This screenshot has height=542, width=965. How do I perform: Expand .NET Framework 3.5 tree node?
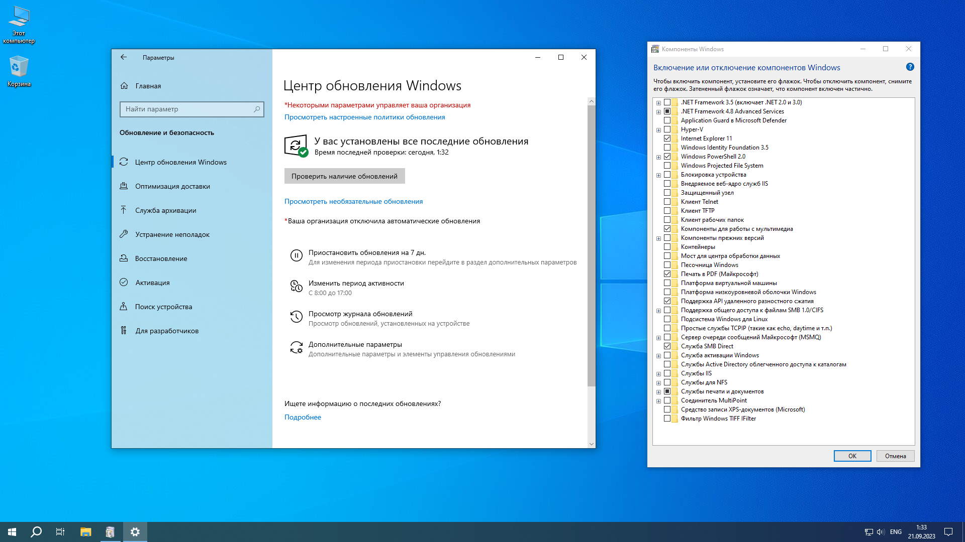[x=658, y=103]
